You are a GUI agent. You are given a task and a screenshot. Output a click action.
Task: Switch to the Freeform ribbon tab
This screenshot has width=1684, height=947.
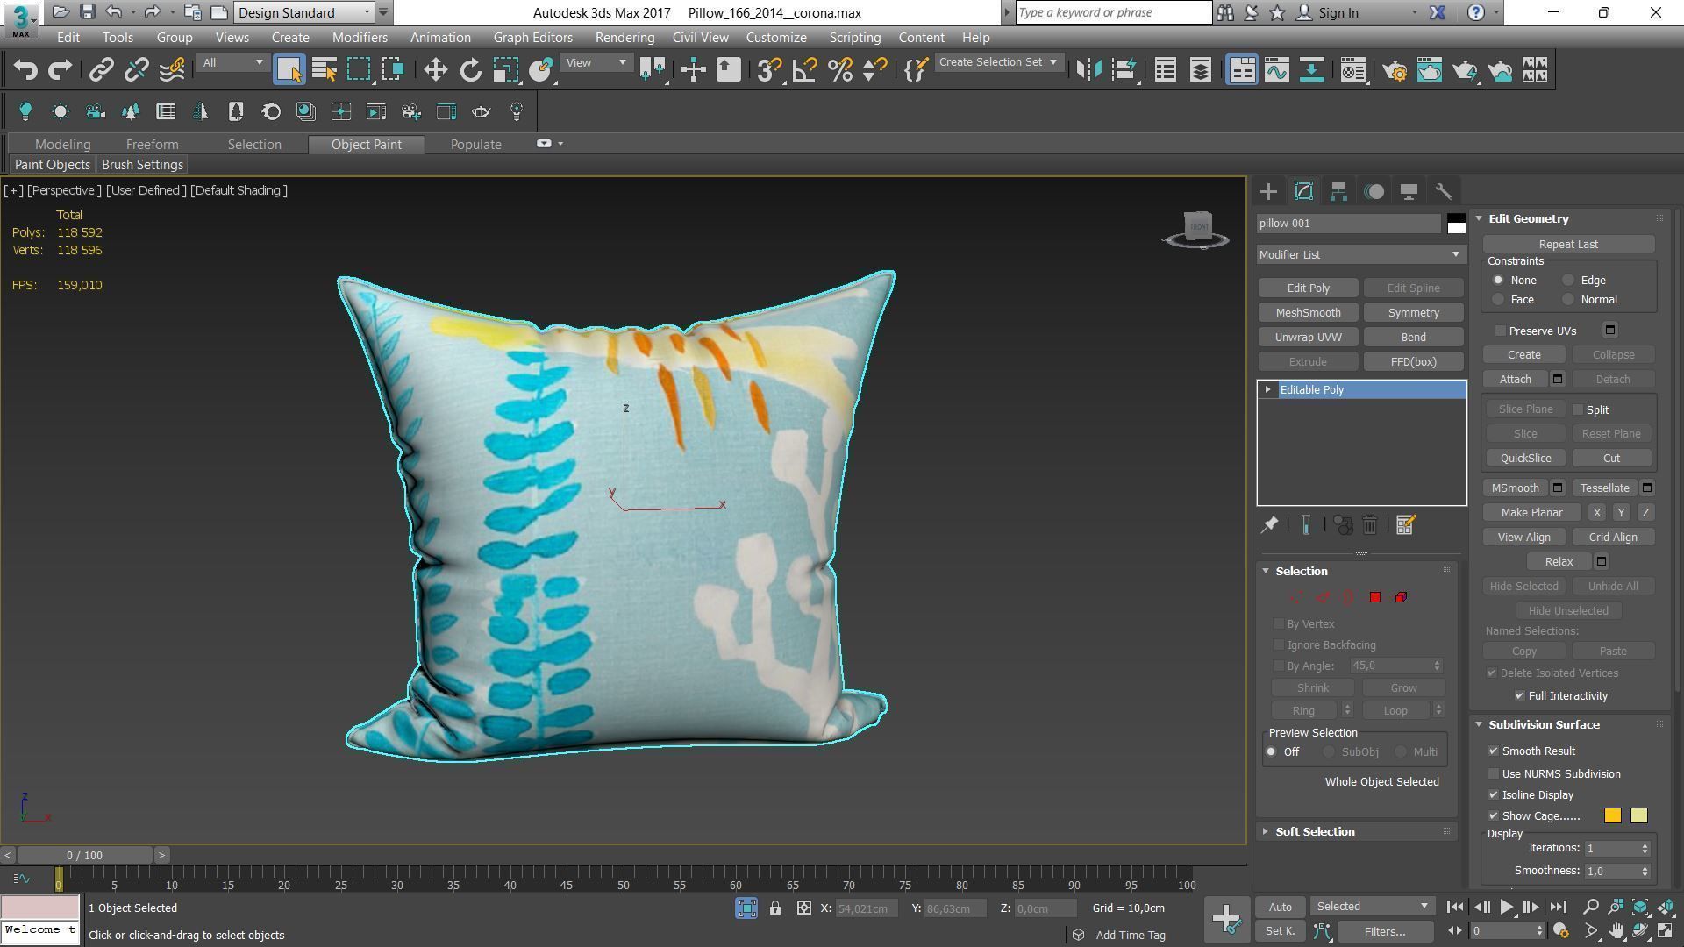[152, 145]
